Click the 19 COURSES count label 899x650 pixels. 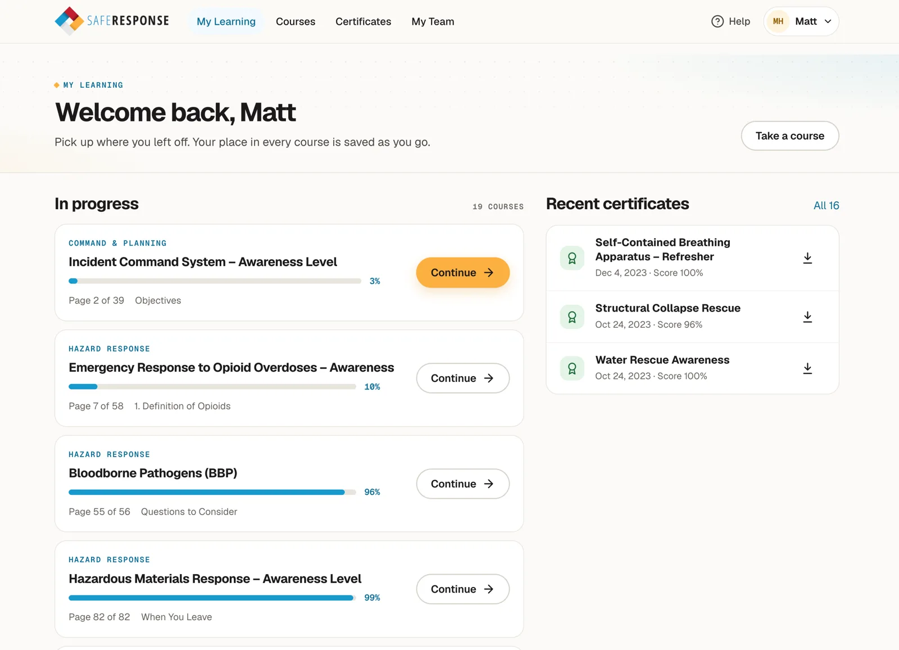(x=498, y=206)
